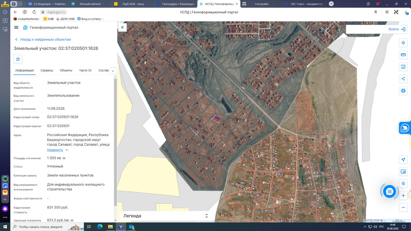
Task: Open the overview minimap tool
Action: [x=403, y=172]
